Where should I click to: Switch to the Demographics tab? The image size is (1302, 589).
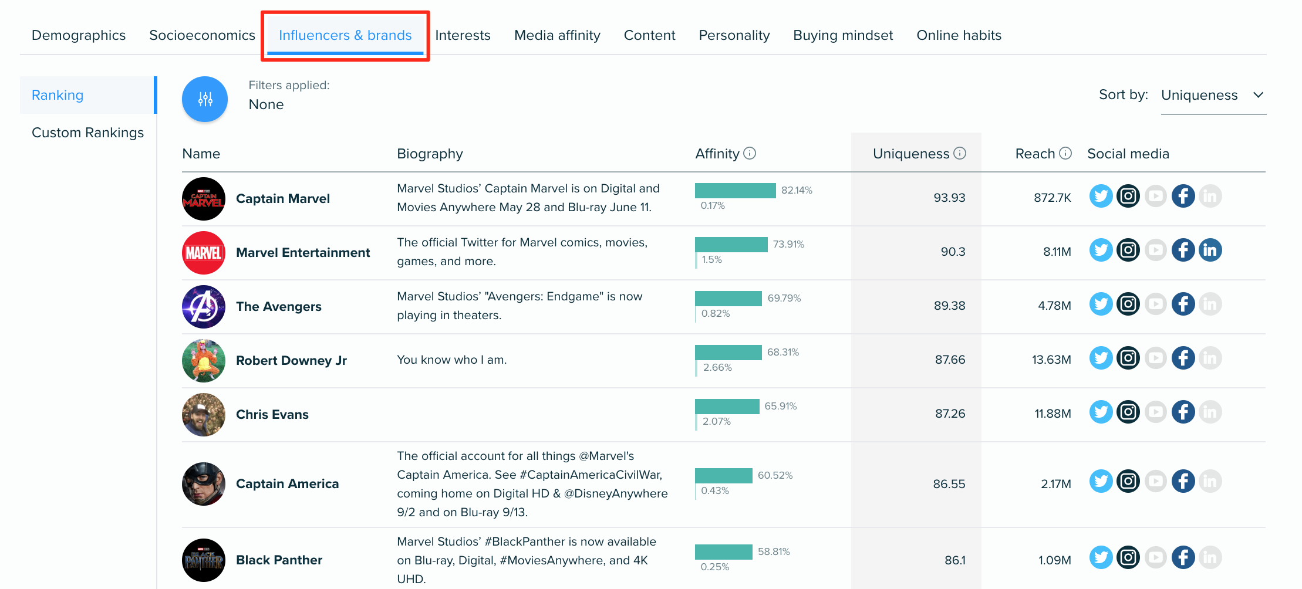tap(79, 35)
